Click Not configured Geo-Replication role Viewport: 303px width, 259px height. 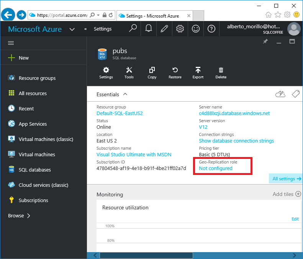tap(216, 168)
